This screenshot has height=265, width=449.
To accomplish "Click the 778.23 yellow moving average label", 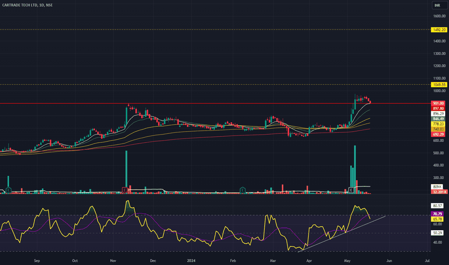I will click(x=438, y=124).
